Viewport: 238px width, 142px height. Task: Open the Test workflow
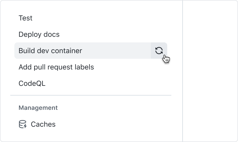click(x=91, y=18)
